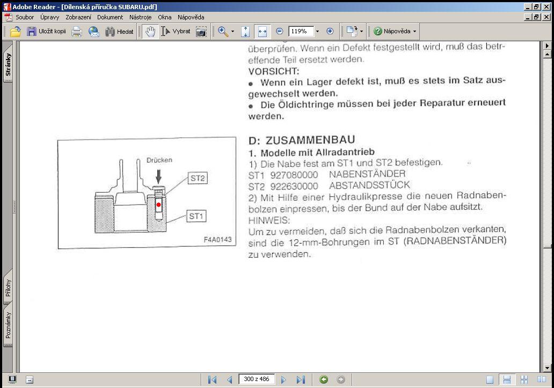Select Continuous Facing layout
This screenshot has height=388, width=554.
point(524,379)
